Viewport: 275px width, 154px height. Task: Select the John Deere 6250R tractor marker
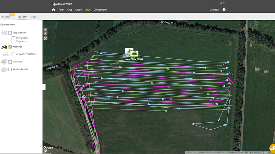click(x=134, y=54)
